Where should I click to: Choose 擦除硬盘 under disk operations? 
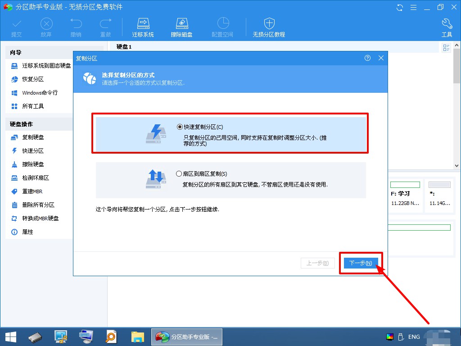coord(27,164)
